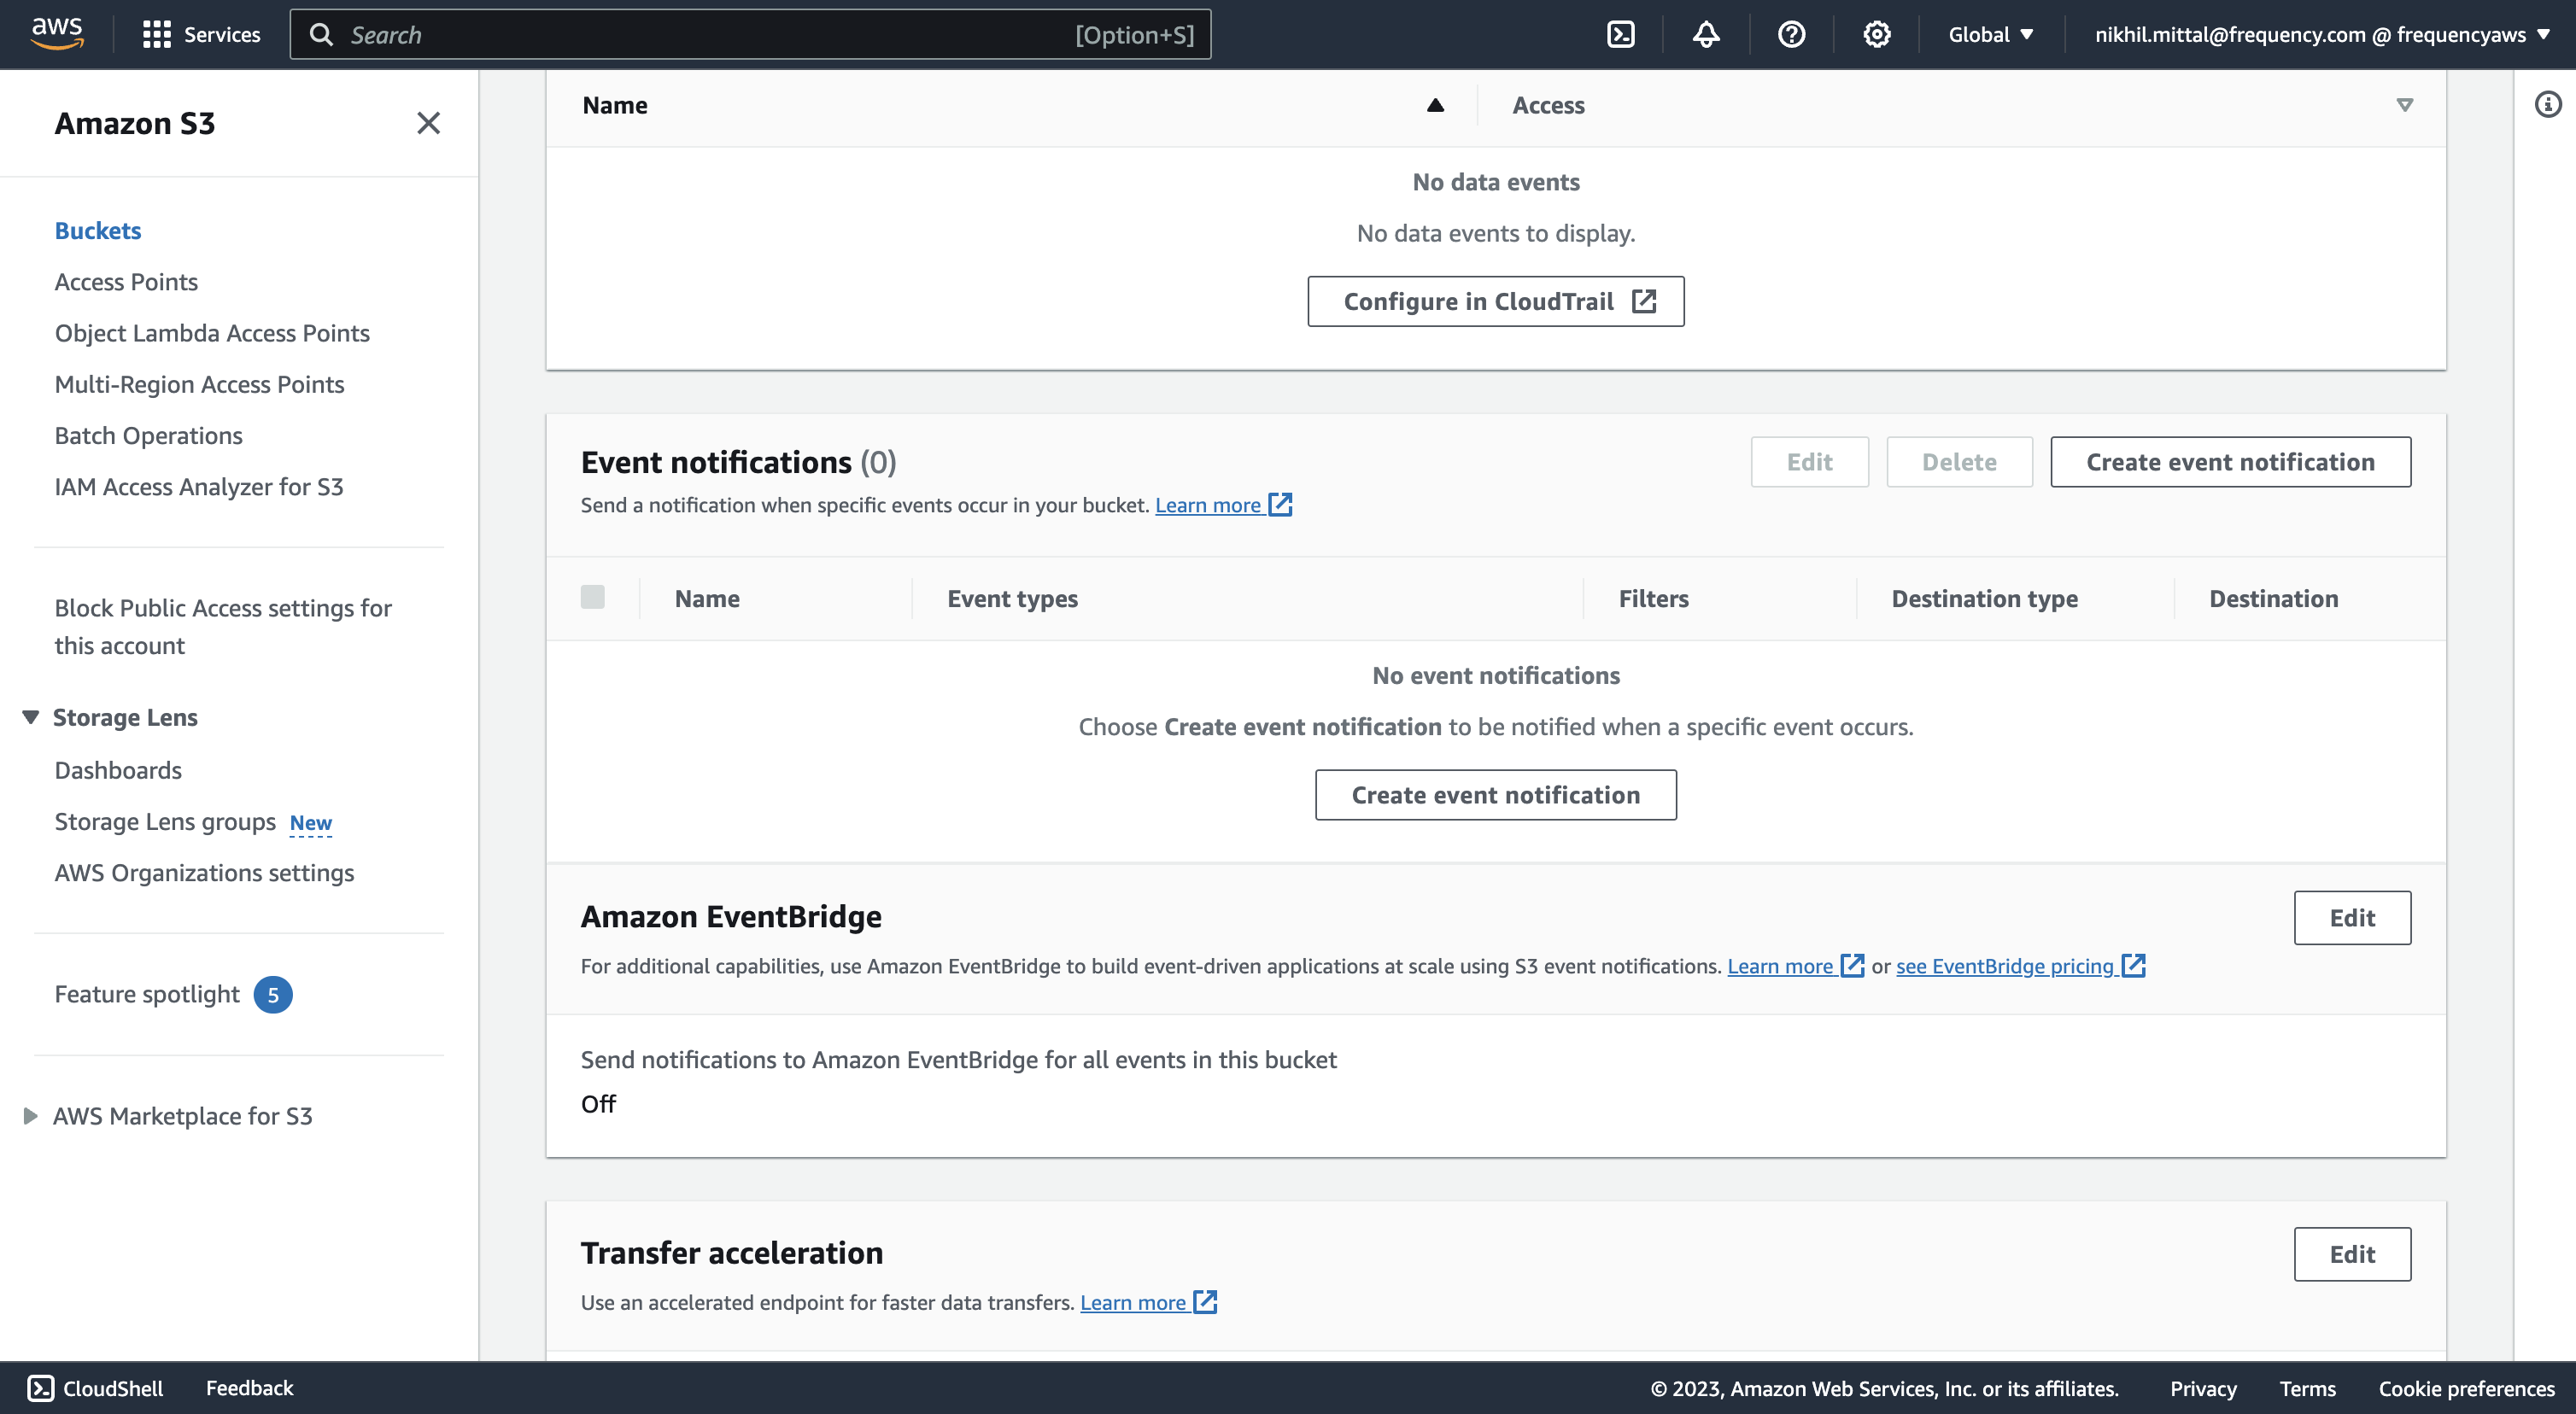The height and width of the screenshot is (1414, 2576).
Task: Click the Feature spotlight badge 5
Action: click(x=273, y=995)
